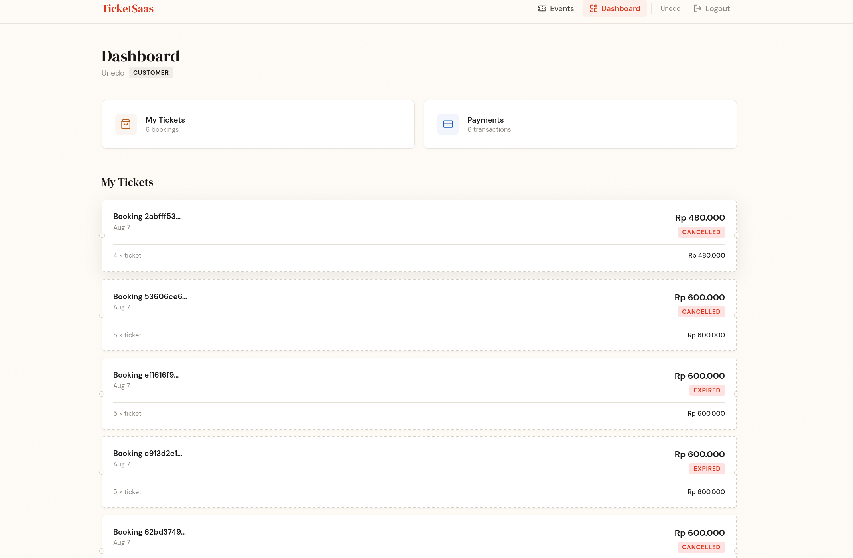The width and height of the screenshot is (853, 558).
Task: Click "5 × ticket" under Booking ef1616f9
Action: [x=127, y=413]
